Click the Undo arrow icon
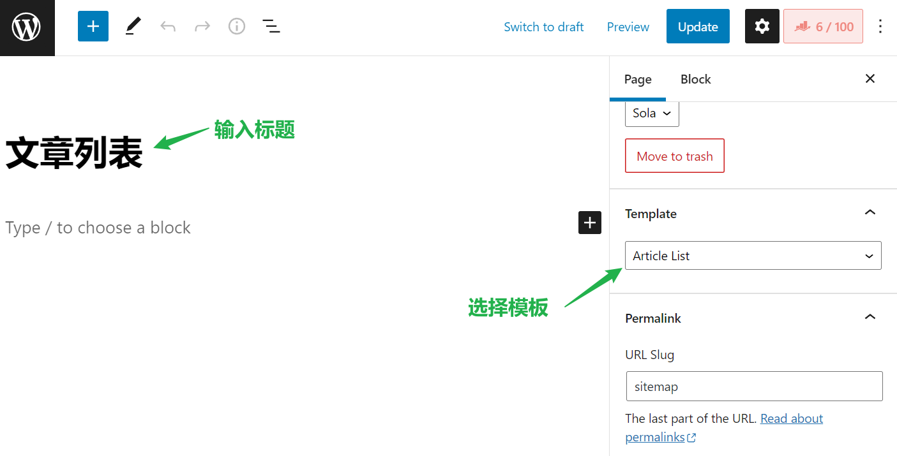 point(168,26)
